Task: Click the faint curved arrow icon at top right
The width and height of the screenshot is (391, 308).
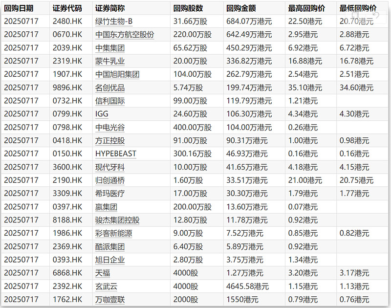Action: tap(375, 16)
